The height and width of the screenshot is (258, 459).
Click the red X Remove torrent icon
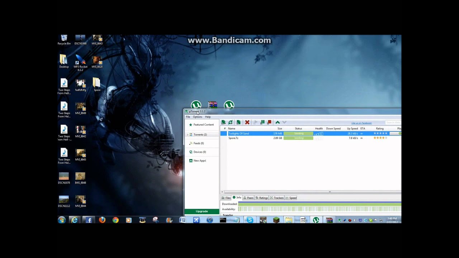point(247,123)
